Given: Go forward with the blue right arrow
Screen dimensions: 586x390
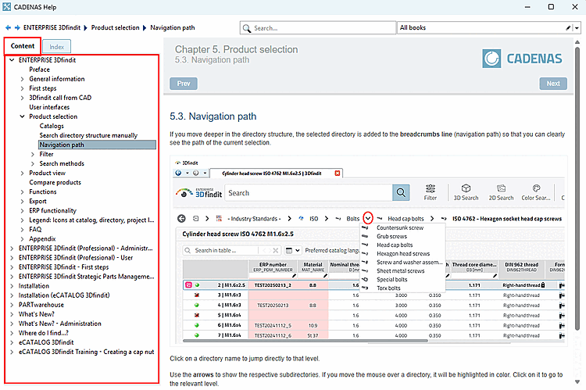Looking at the screenshot, I should 17,27.
